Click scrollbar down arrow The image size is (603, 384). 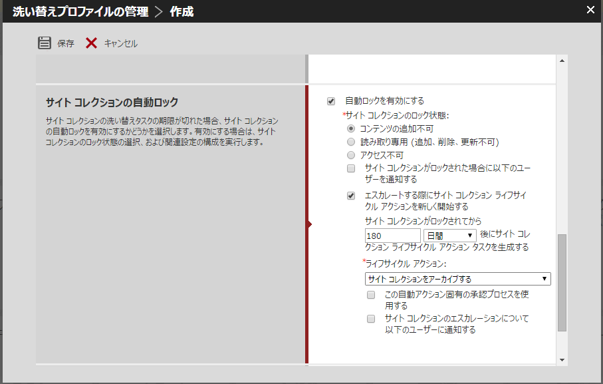click(x=562, y=360)
